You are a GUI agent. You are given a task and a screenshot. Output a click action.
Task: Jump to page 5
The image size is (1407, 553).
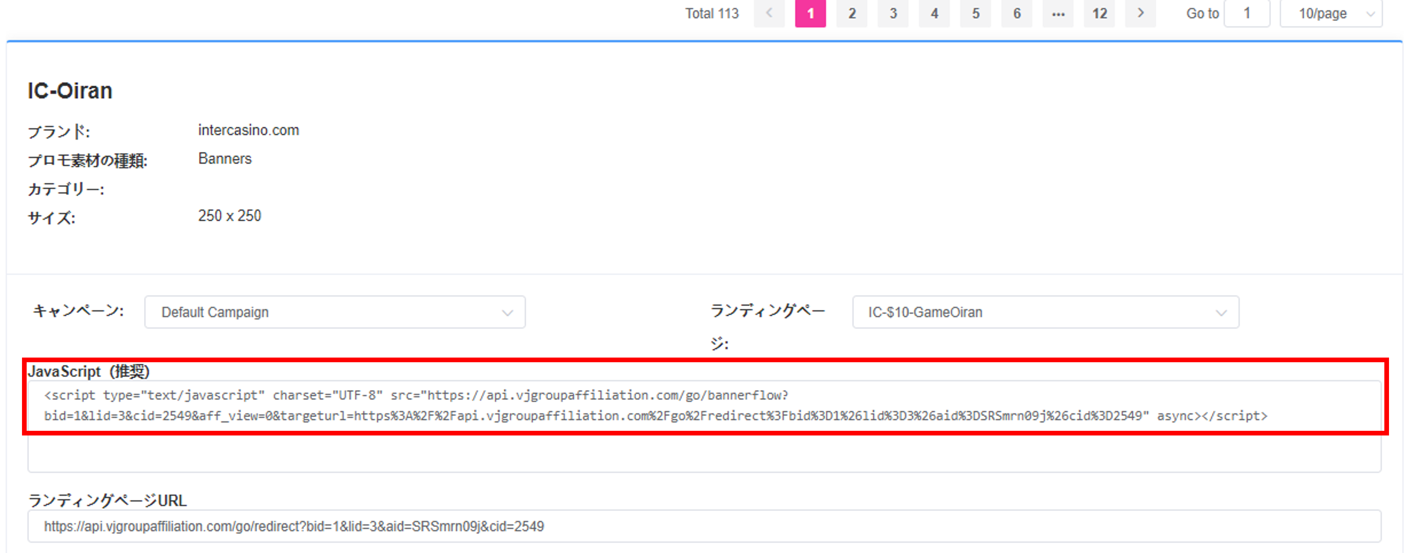(x=975, y=13)
